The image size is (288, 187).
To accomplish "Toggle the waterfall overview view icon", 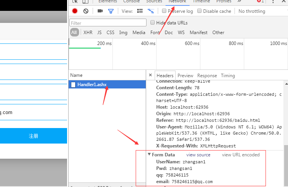I will (150, 11).
